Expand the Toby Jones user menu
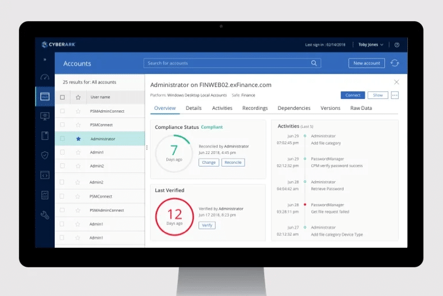The image size is (443, 296). pyautogui.click(x=371, y=45)
